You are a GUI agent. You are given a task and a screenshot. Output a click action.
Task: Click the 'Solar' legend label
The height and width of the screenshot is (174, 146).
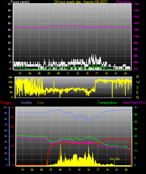[x=41, y=103]
